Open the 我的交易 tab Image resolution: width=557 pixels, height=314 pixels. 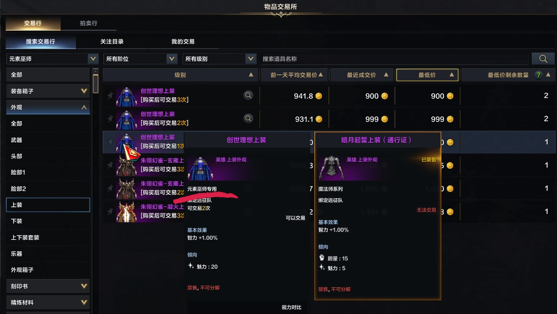click(183, 42)
